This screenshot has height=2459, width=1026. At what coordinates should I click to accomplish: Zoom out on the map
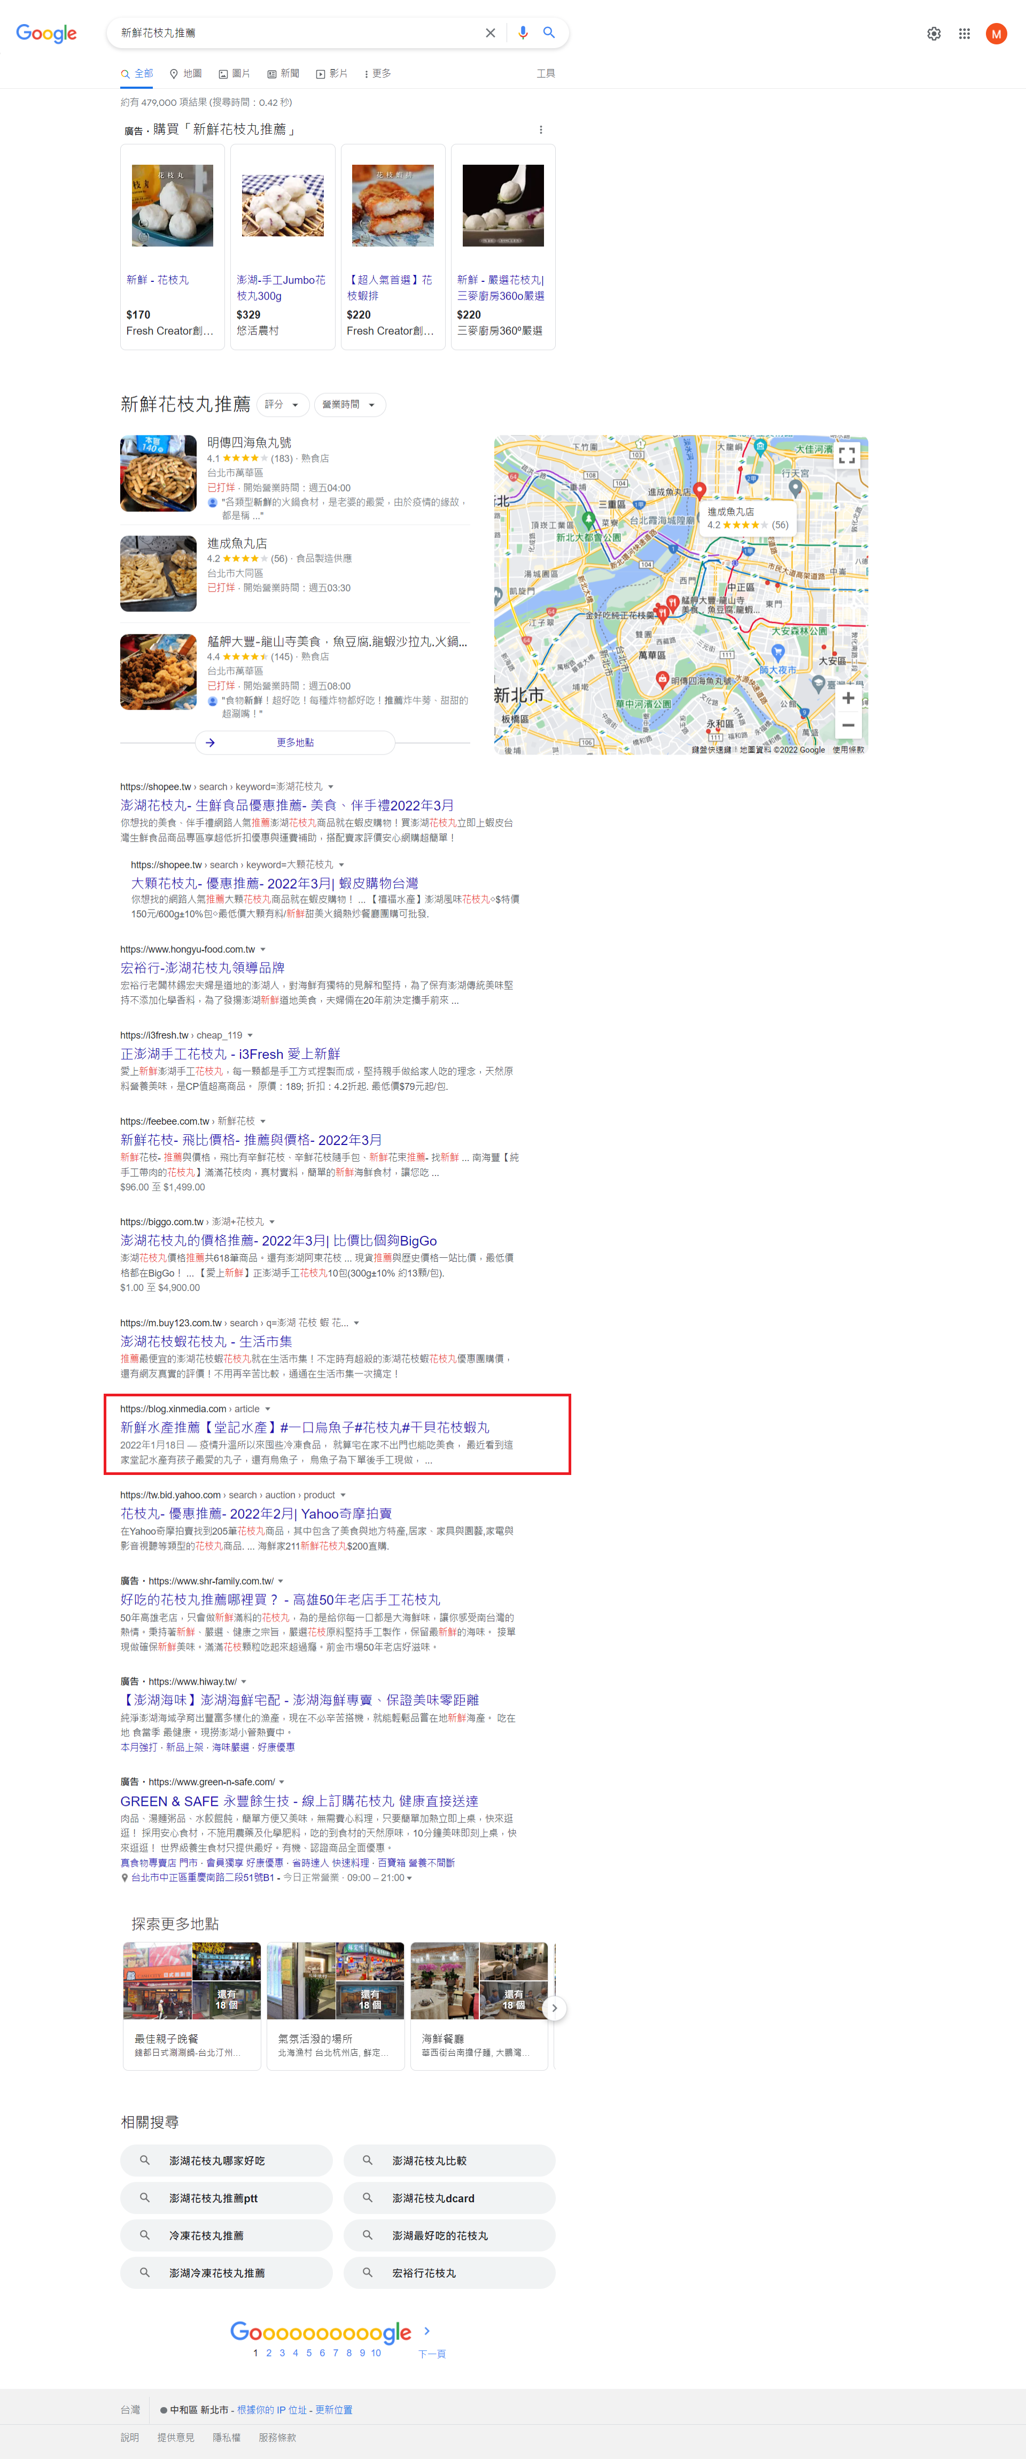pyautogui.click(x=848, y=726)
